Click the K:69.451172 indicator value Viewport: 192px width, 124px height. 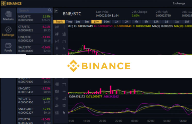(x=77, y=97)
